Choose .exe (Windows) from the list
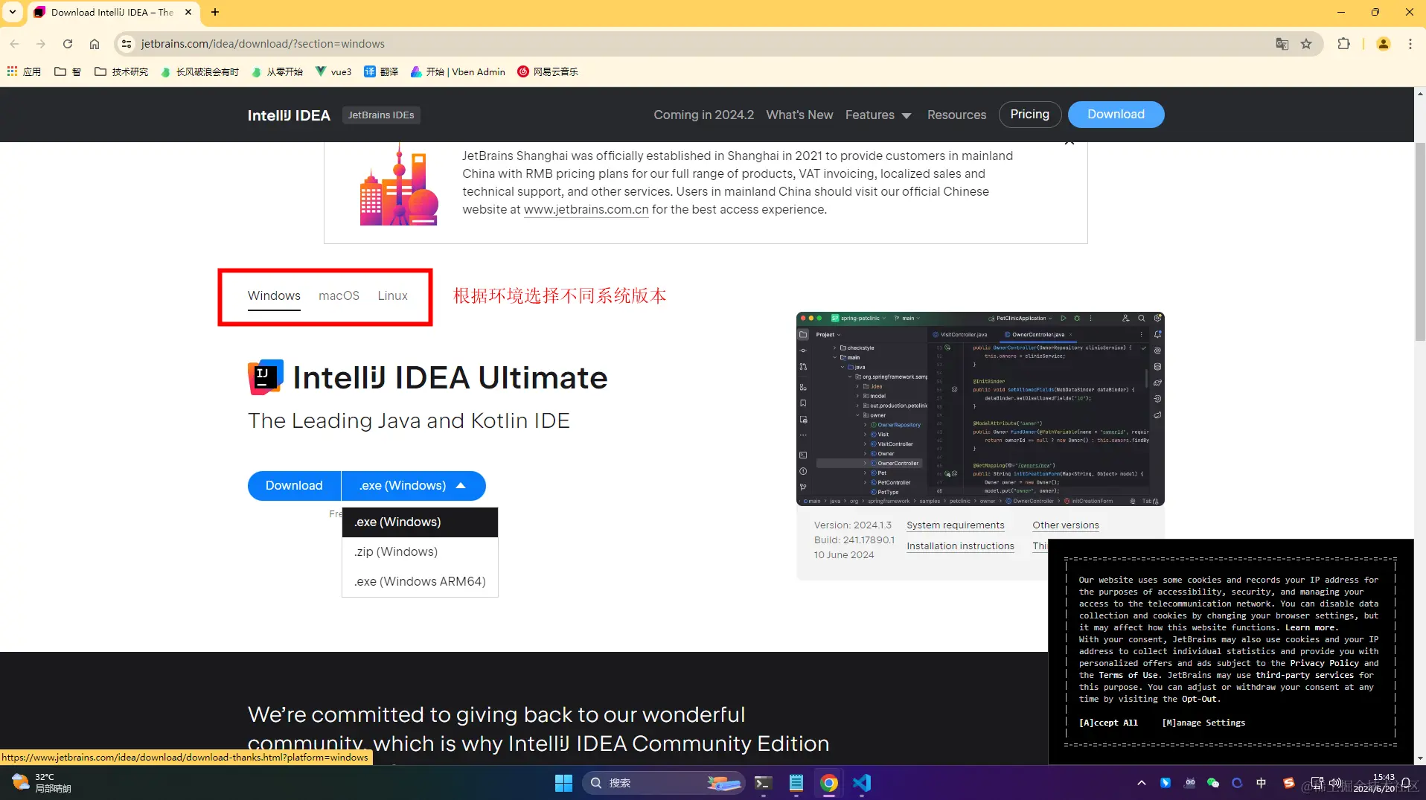The width and height of the screenshot is (1426, 800). point(420,522)
